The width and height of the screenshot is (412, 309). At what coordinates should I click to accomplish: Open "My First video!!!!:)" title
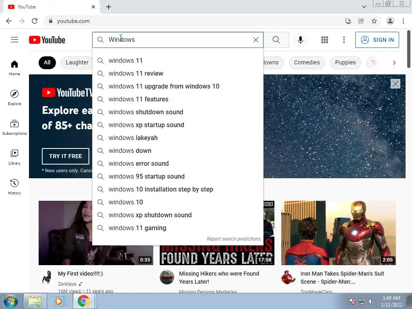pyautogui.click(x=80, y=274)
